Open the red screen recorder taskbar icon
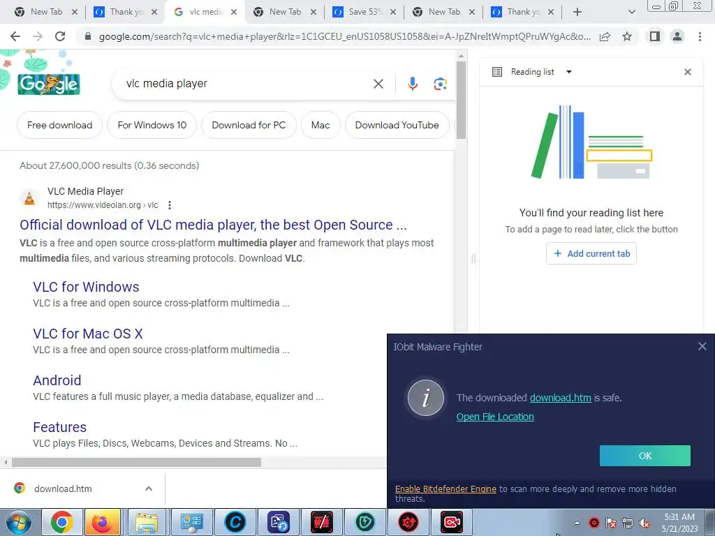 click(x=452, y=522)
